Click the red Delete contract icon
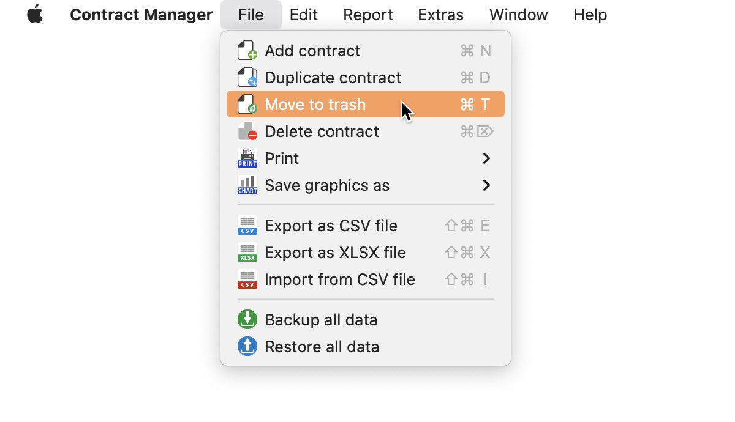The height and width of the screenshot is (422, 735). (247, 131)
